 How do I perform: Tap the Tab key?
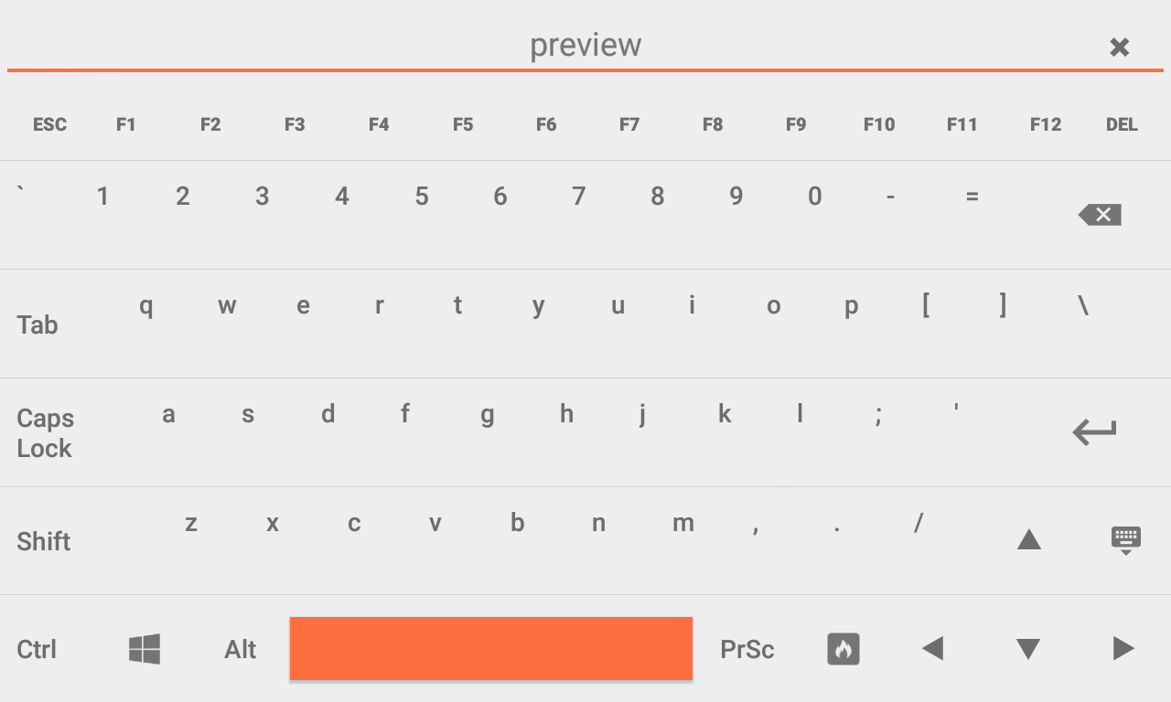pyautogui.click(x=38, y=324)
